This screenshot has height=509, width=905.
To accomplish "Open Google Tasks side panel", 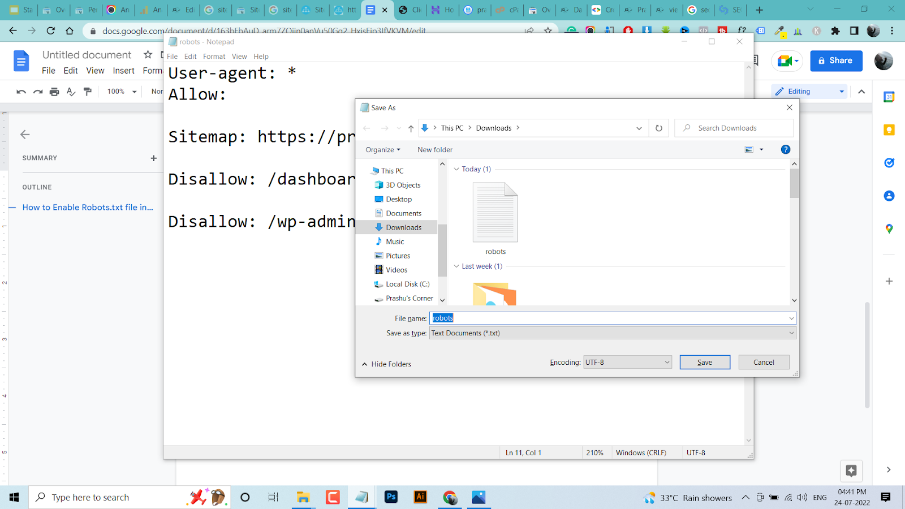I will (x=889, y=163).
